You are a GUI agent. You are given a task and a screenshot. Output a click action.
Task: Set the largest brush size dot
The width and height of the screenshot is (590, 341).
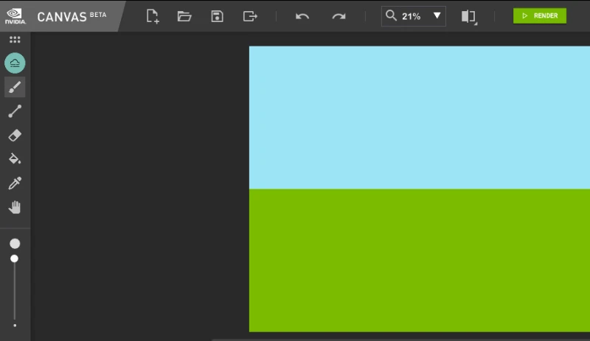[15, 244]
